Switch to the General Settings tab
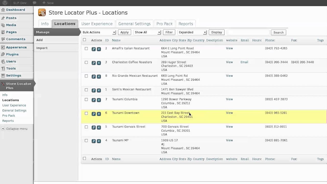This screenshot has height=184, width=327. click(x=134, y=24)
